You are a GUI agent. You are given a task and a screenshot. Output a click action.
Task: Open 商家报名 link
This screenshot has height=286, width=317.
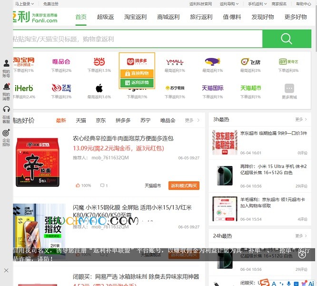point(279,4)
